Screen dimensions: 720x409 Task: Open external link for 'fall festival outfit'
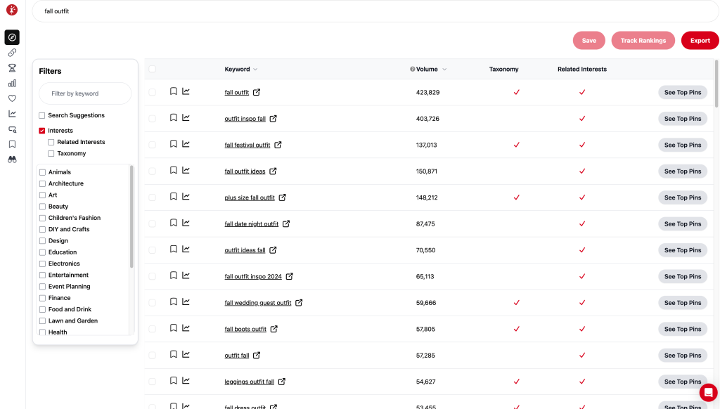pos(278,145)
